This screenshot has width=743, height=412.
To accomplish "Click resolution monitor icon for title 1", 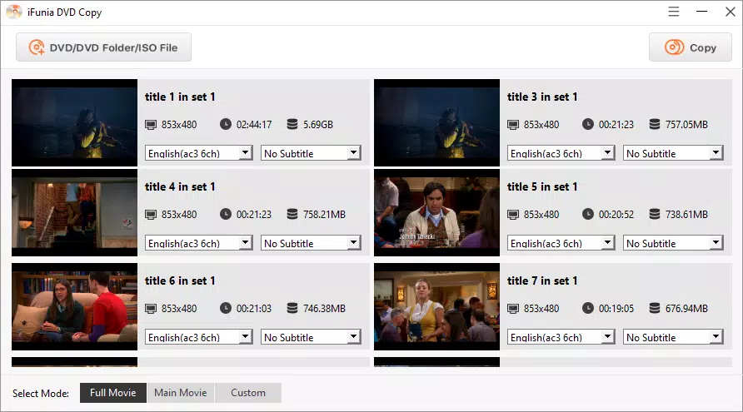I will [x=151, y=125].
